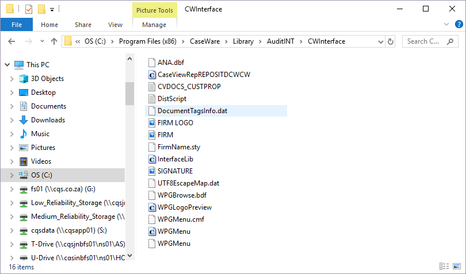The height and width of the screenshot is (274, 466).
Task: Click the CWInterface breadcrumb segment
Action: click(x=326, y=41)
